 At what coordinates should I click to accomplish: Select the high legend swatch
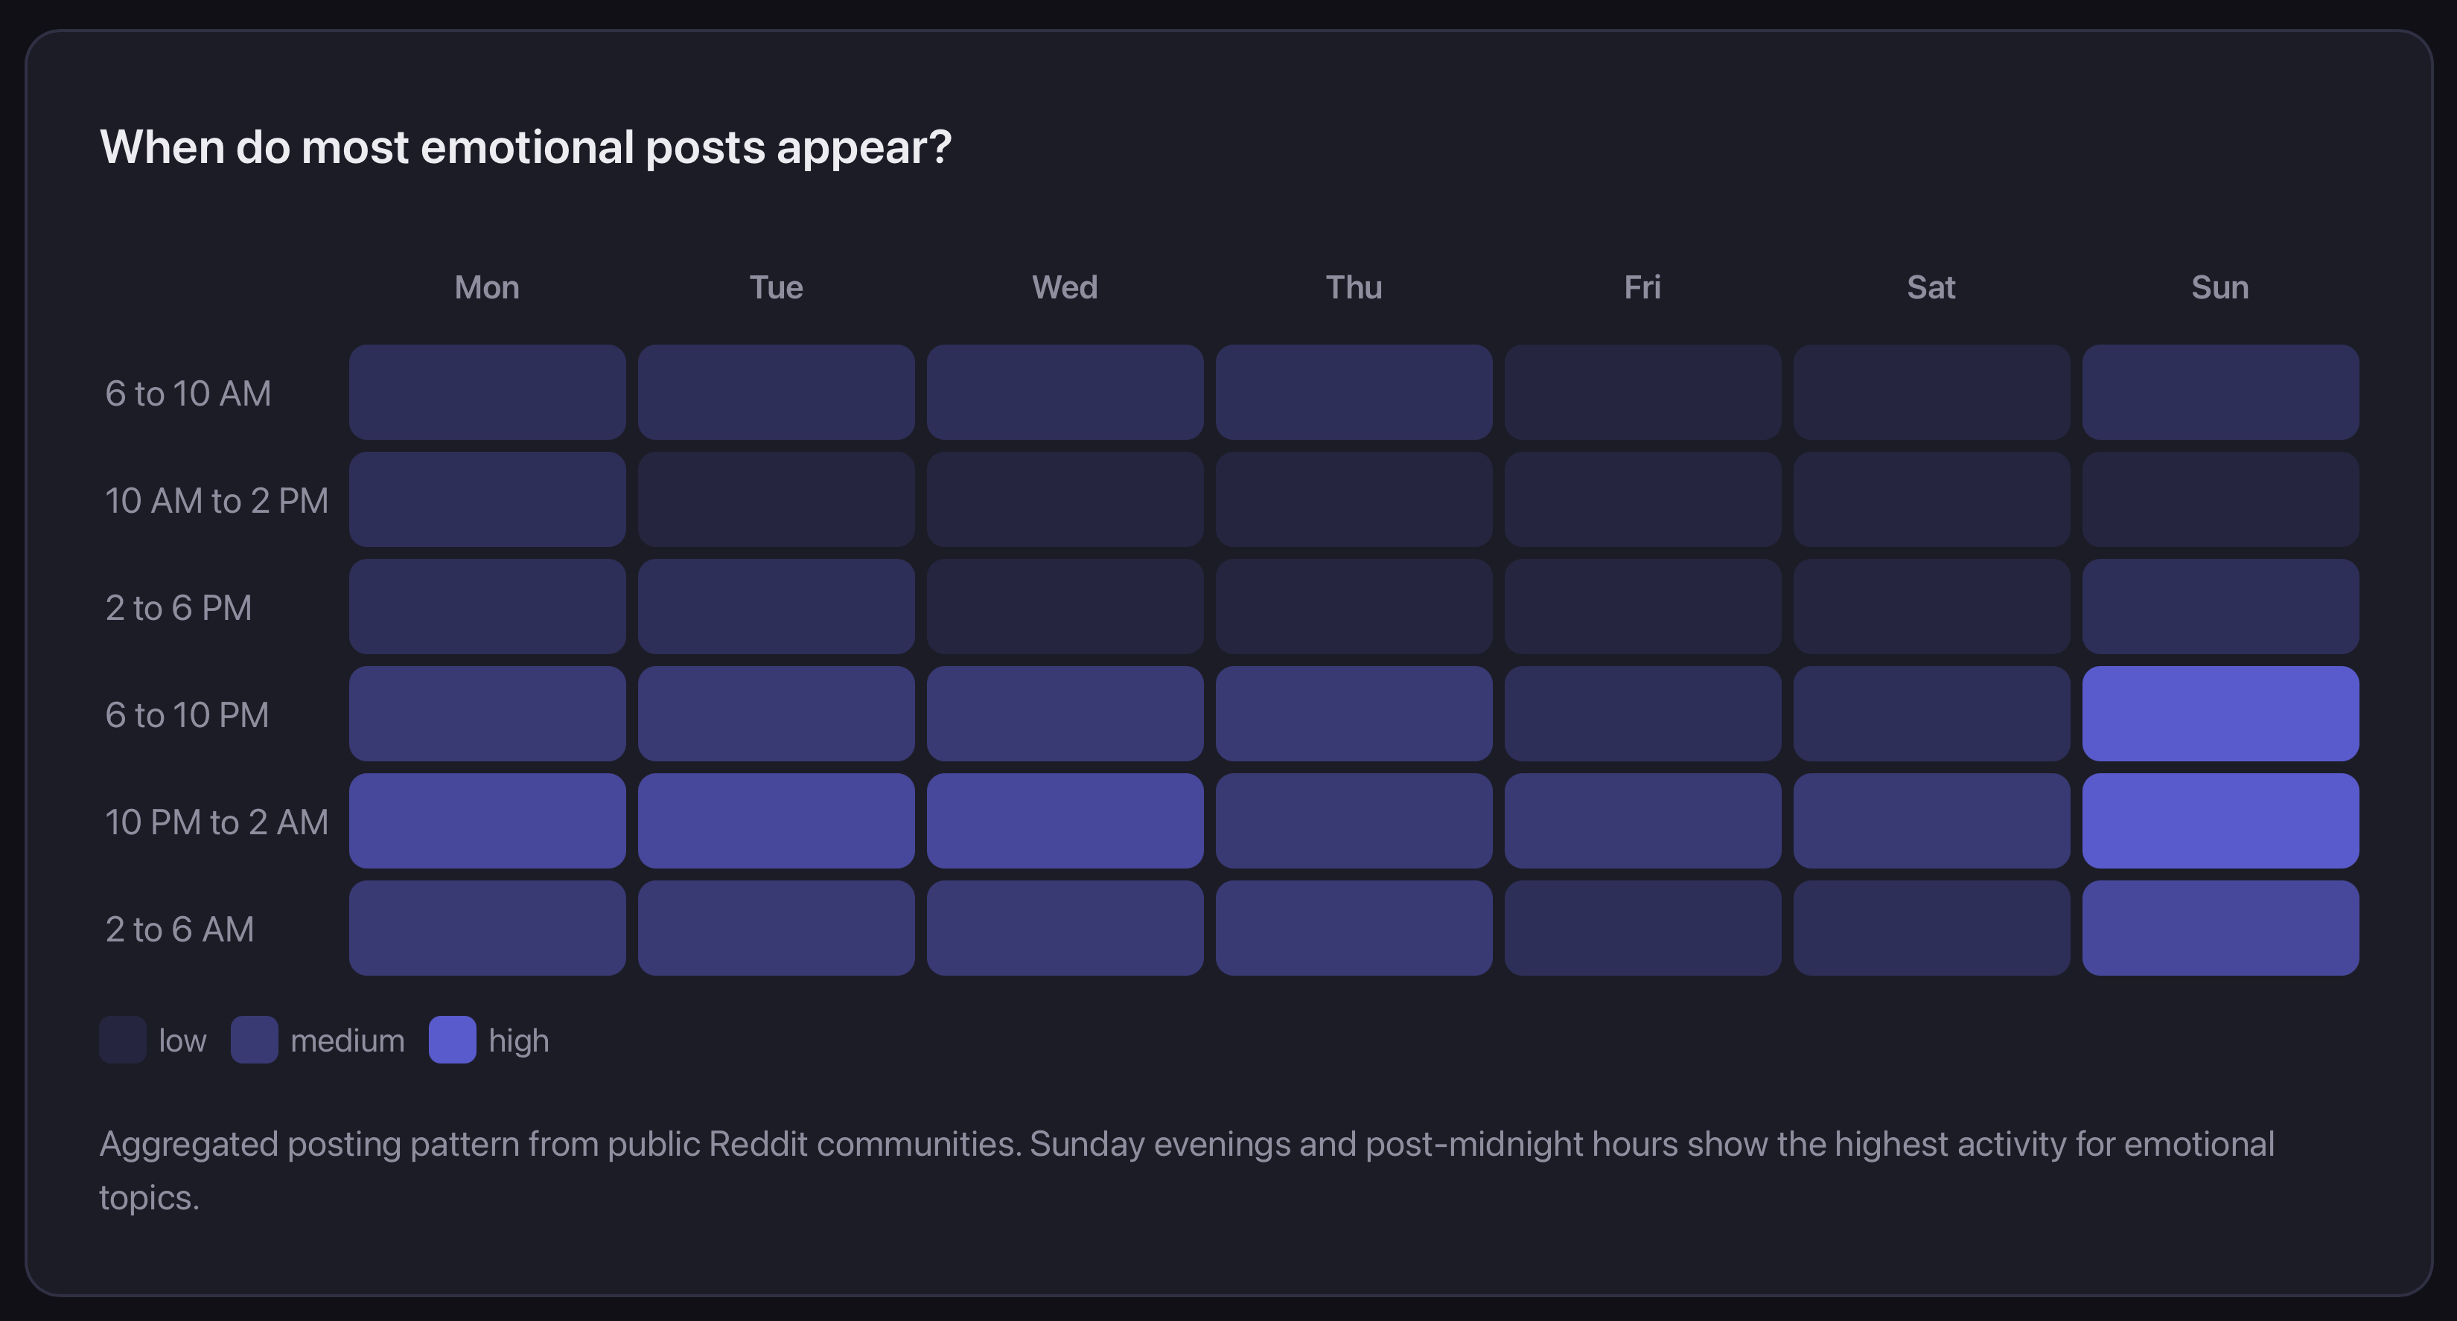[x=452, y=1040]
